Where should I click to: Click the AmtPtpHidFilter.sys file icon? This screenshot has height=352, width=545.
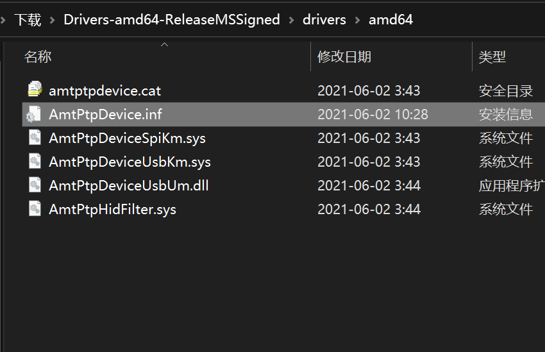35,209
